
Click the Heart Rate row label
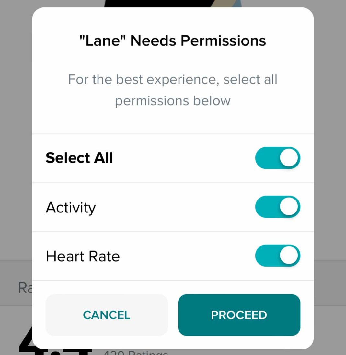point(83,256)
